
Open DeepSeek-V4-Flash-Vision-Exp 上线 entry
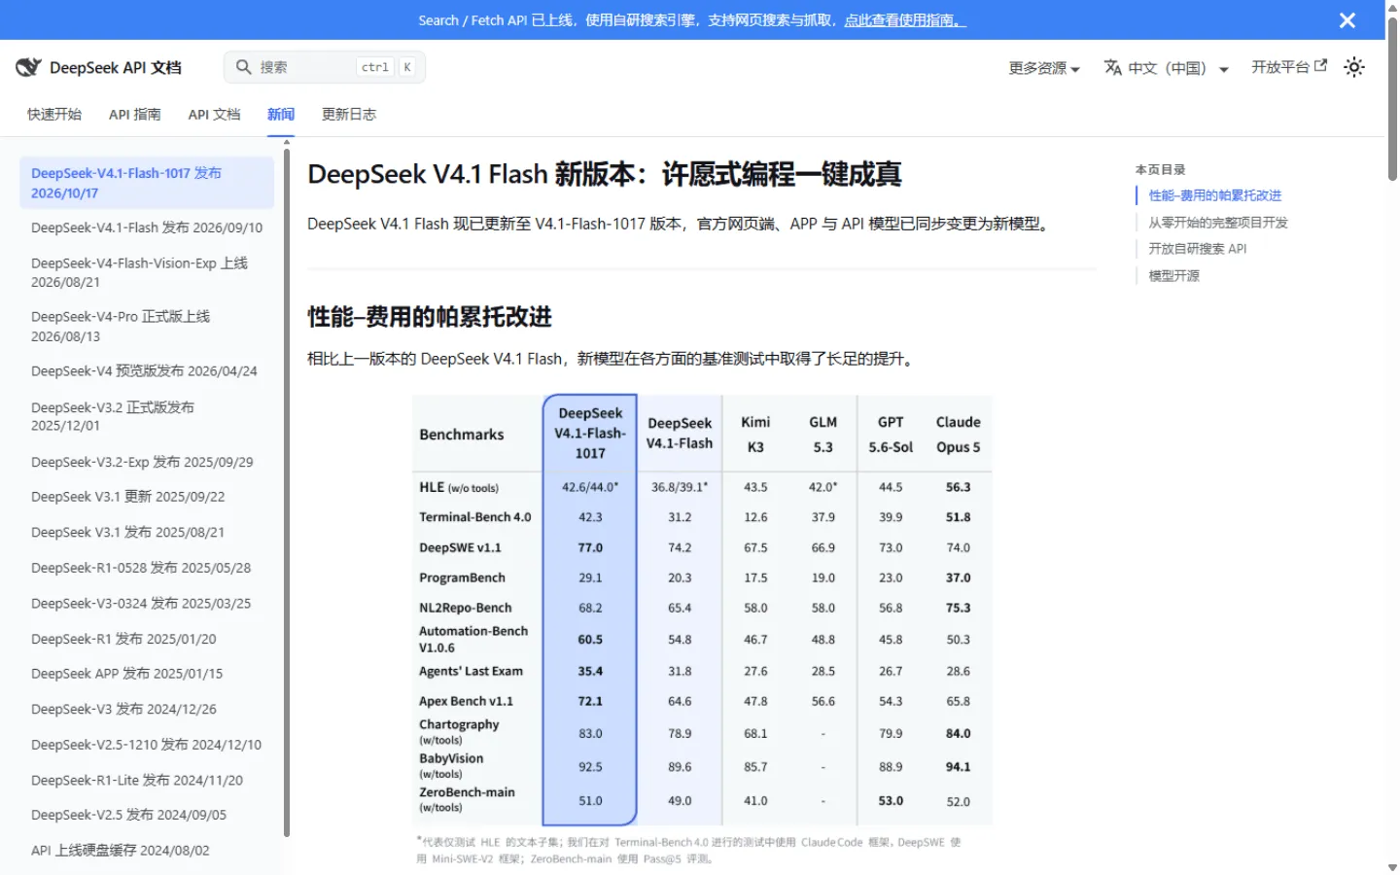tap(147, 272)
